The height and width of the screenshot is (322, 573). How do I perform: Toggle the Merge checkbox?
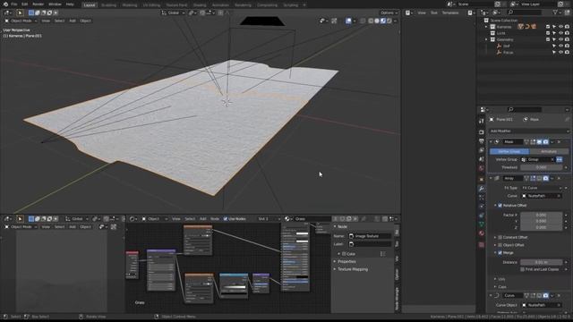(x=500, y=252)
